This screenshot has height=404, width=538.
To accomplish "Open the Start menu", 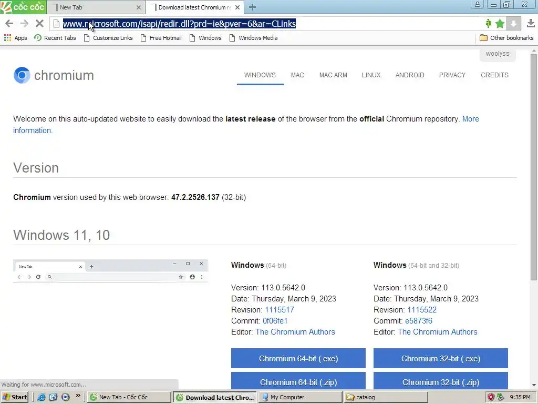I will [x=14, y=397].
